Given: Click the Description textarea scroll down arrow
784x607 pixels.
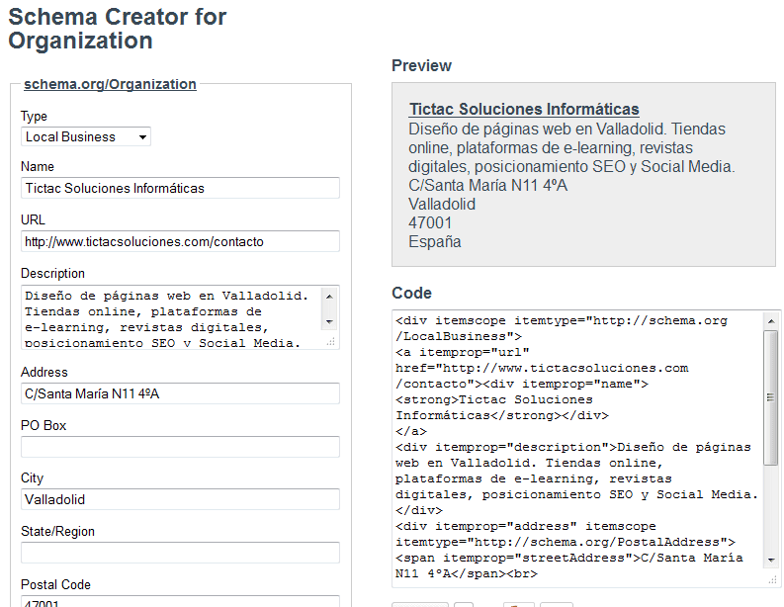Looking at the screenshot, I should 329,321.
